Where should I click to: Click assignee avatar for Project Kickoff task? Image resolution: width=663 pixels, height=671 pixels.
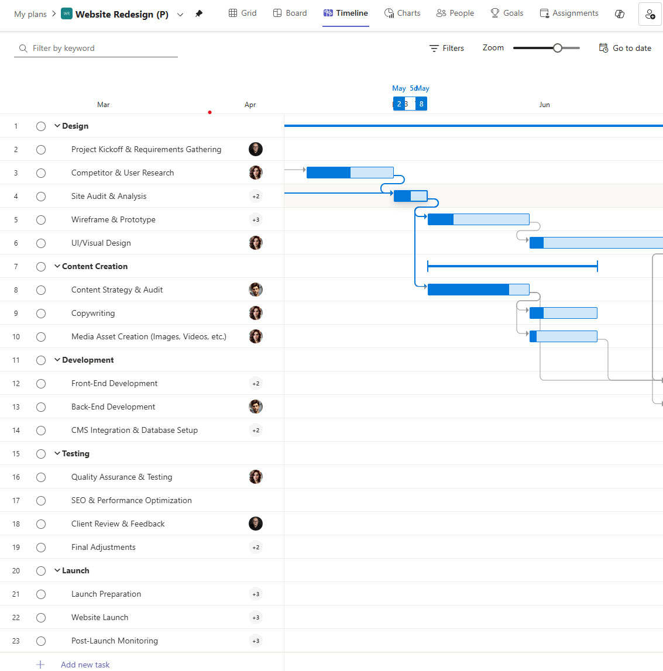[x=256, y=149]
